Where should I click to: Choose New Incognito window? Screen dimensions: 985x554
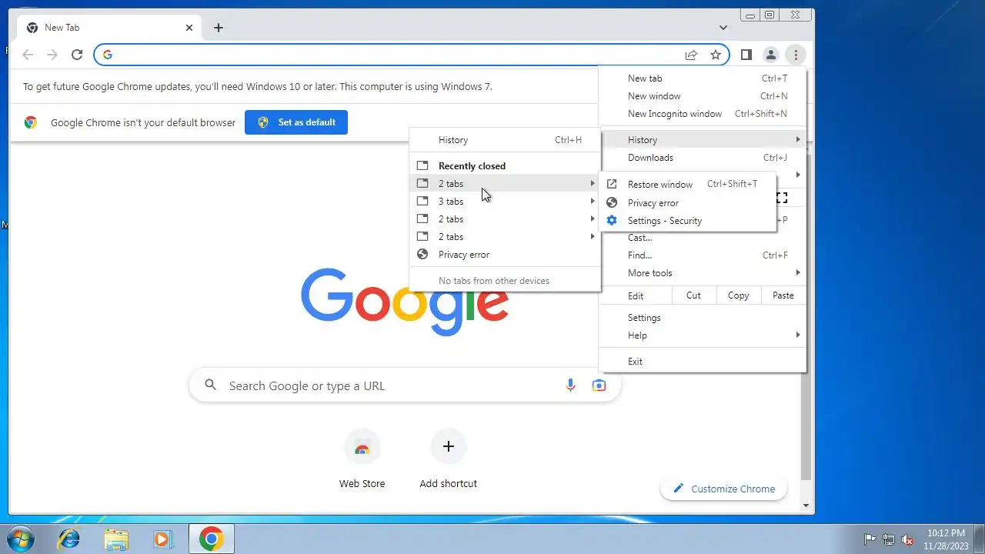coord(703,114)
